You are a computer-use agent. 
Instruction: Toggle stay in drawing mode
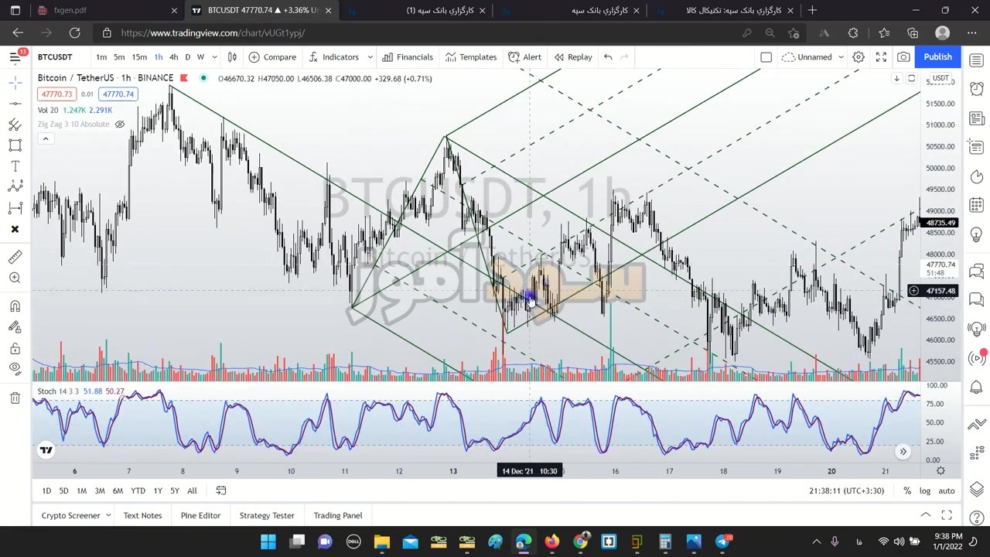click(x=15, y=327)
